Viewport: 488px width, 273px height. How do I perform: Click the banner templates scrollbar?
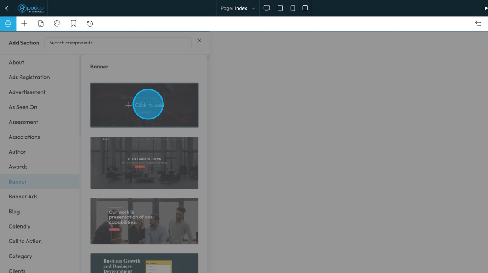[208, 57]
